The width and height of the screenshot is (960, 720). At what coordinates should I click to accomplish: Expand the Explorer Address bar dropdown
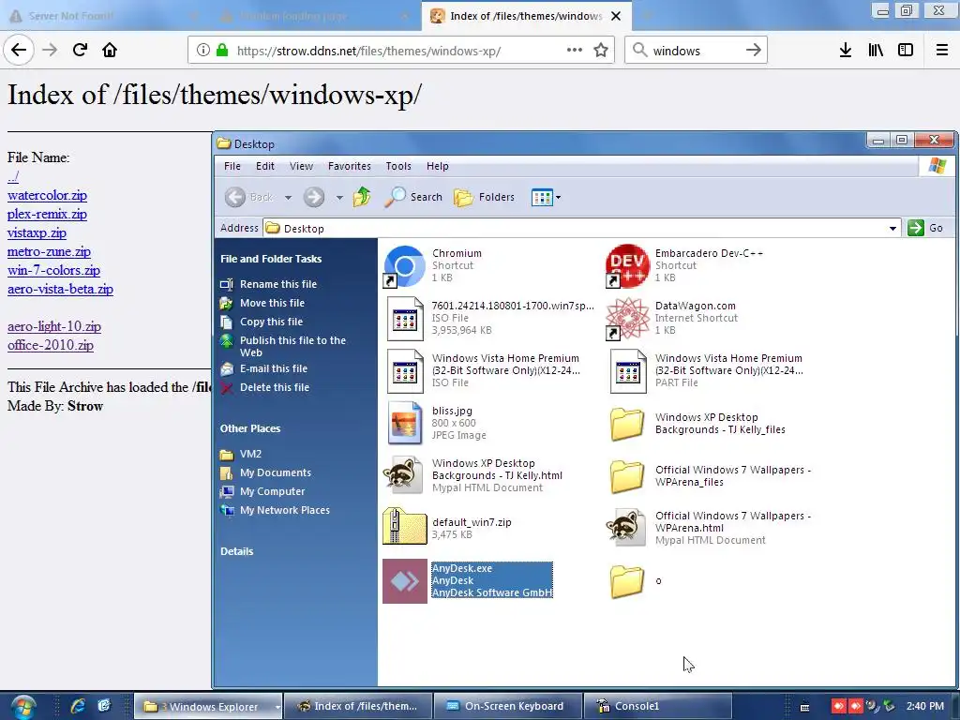click(892, 229)
